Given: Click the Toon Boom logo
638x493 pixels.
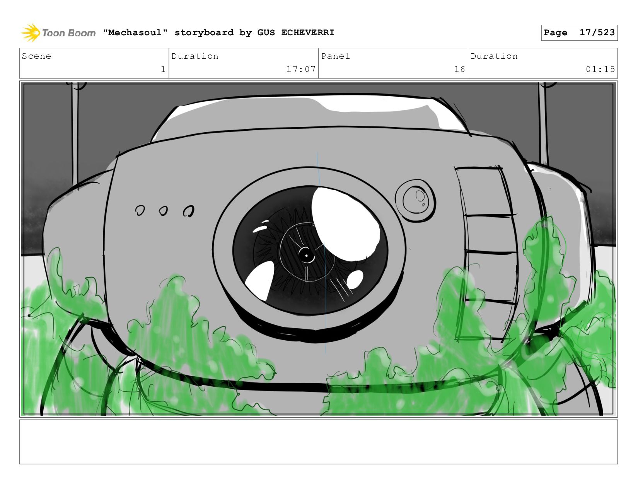Looking at the screenshot, I should [x=58, y=32].
